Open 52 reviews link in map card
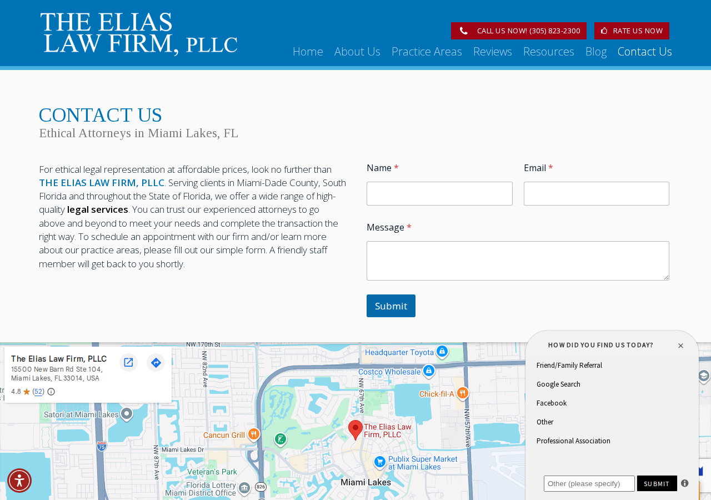Screen dimensions: 711x500 pyautogui.click(x=38, y=392)
